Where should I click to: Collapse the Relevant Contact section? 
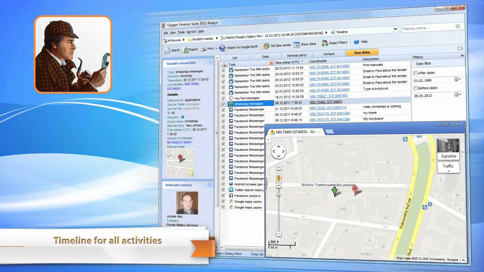pyautogui.click(x=209, y=185)
